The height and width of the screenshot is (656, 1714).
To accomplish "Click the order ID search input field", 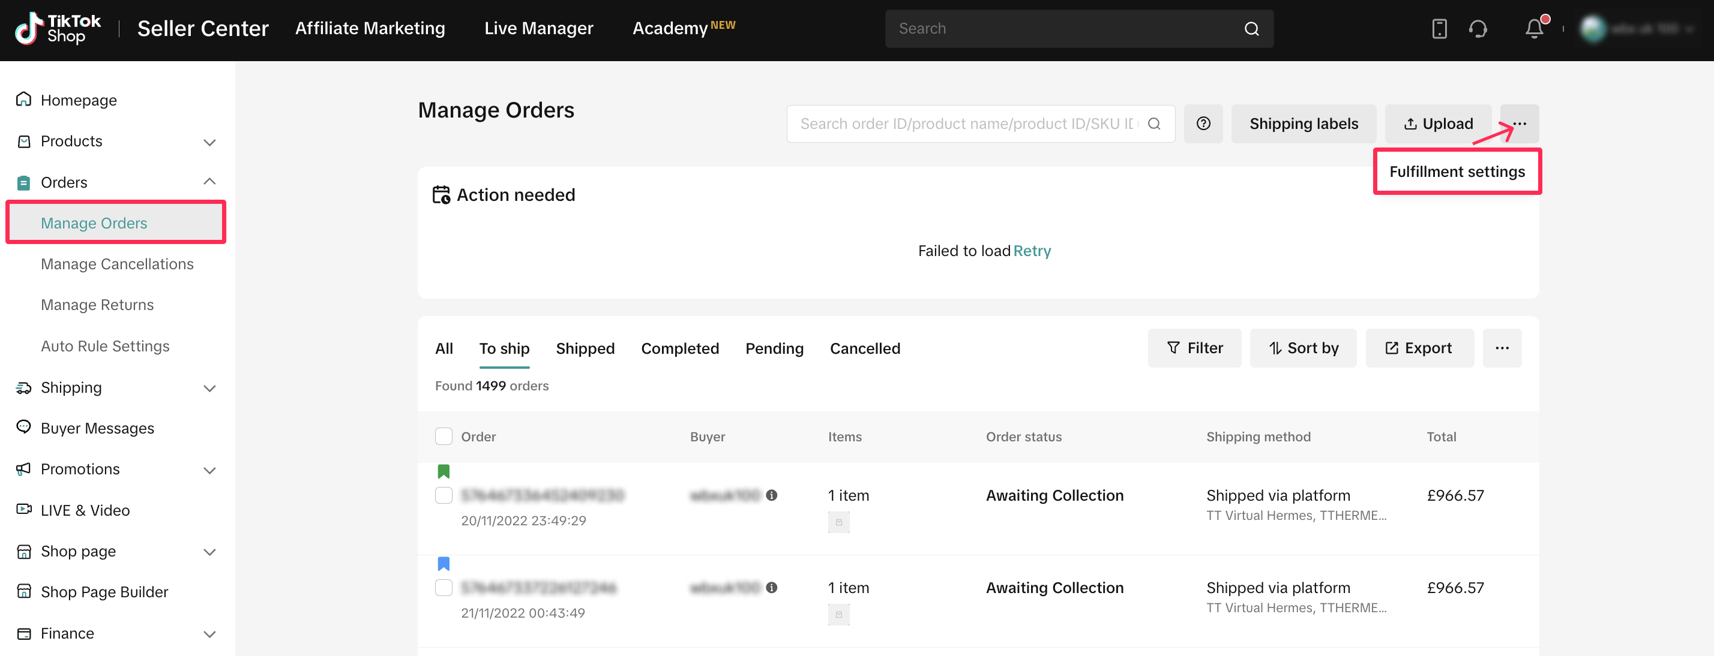I will point(966,124).
